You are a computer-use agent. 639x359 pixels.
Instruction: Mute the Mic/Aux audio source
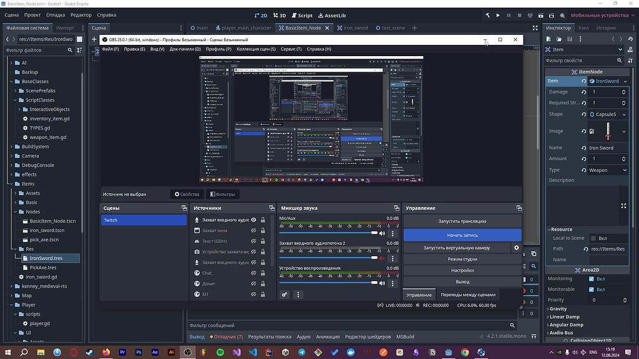[x=381, y=233]
